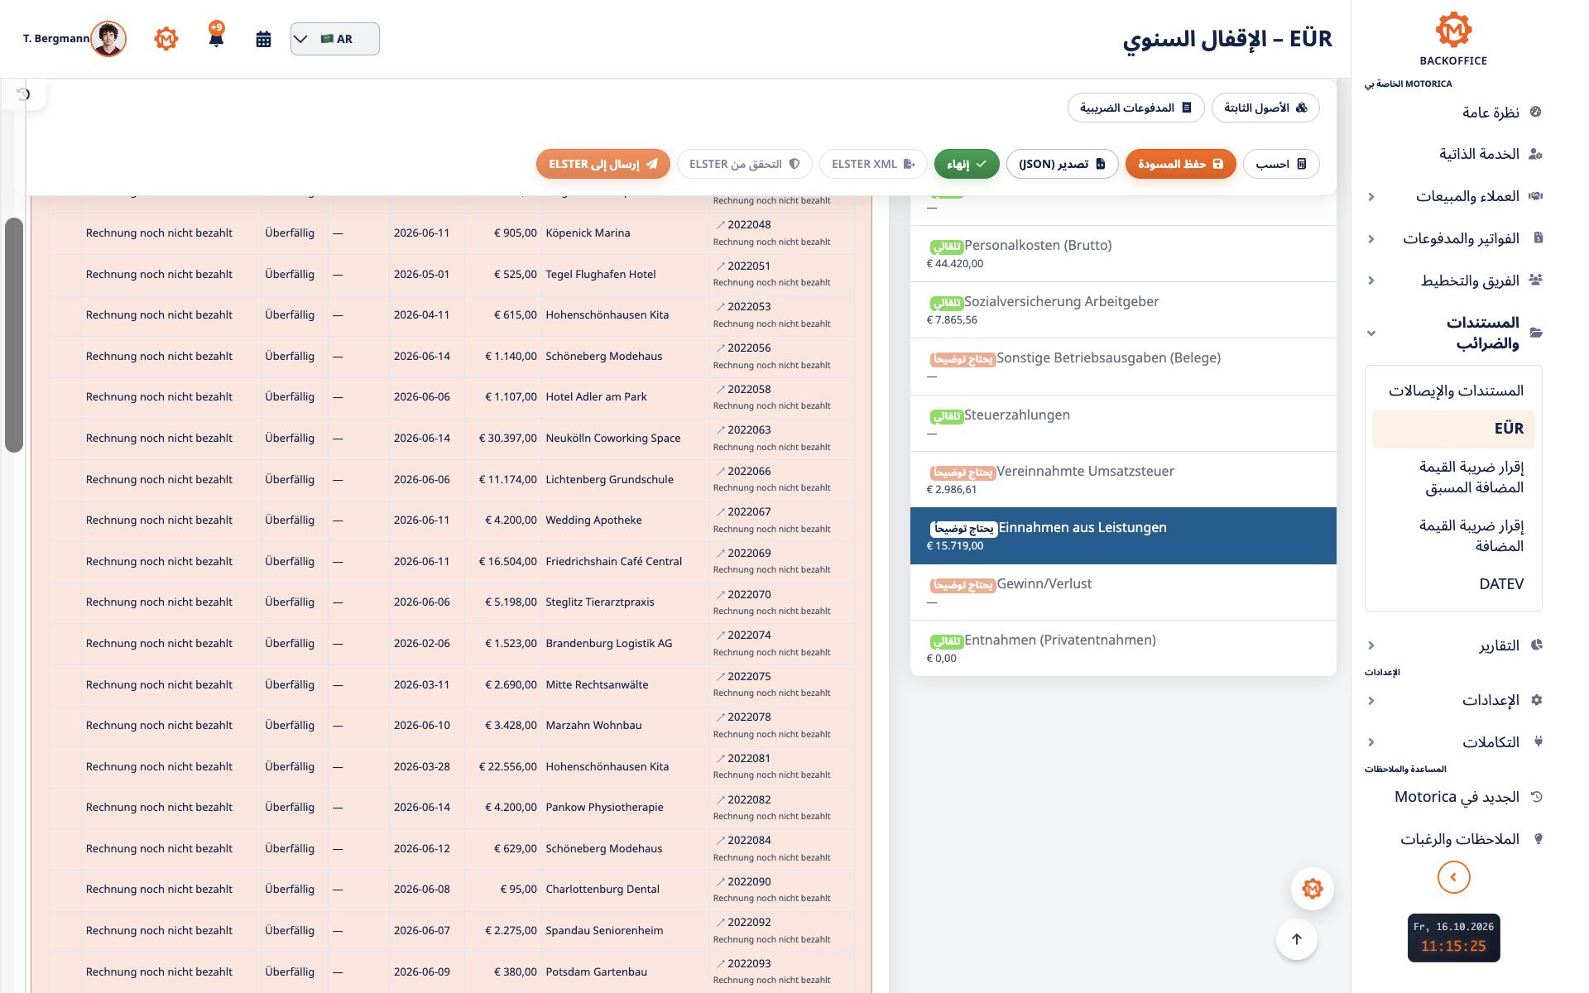Click the إرسال إلى ELSTER button
Viewport: 1589px width, 993px height.
[x=603, y=164]
